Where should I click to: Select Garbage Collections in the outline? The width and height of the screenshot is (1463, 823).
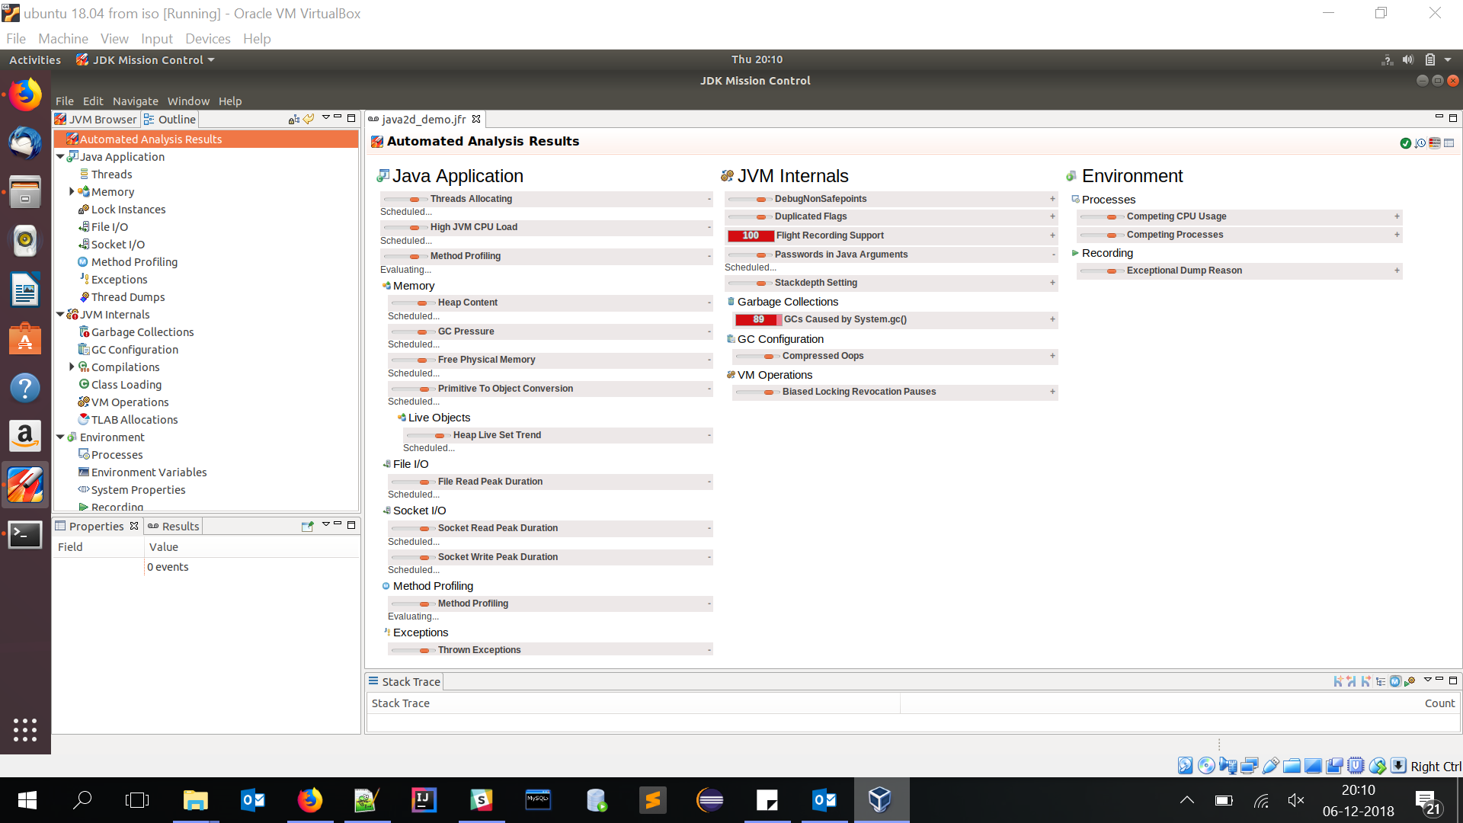pos(142,332)
